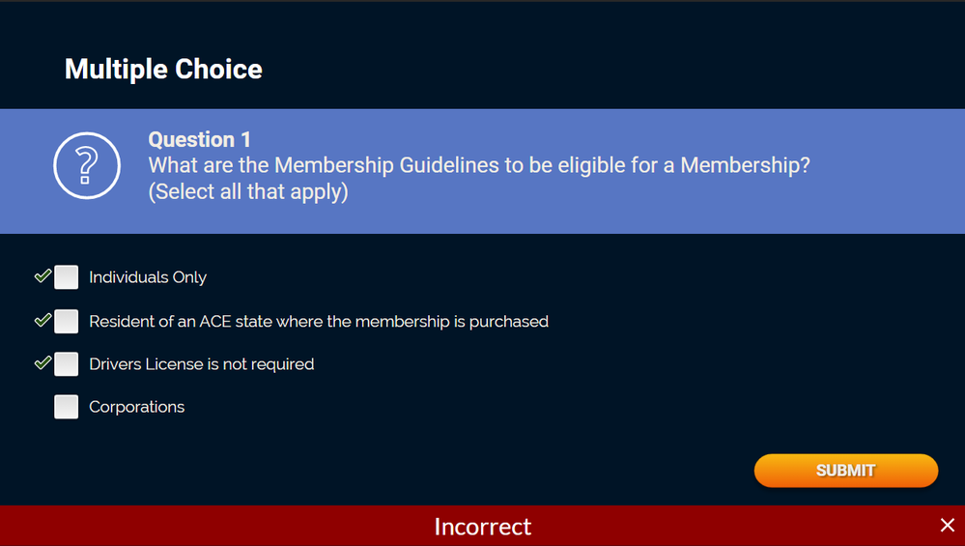Click the Multiple Choice heading
965x546 pixels.
(163, 70)
